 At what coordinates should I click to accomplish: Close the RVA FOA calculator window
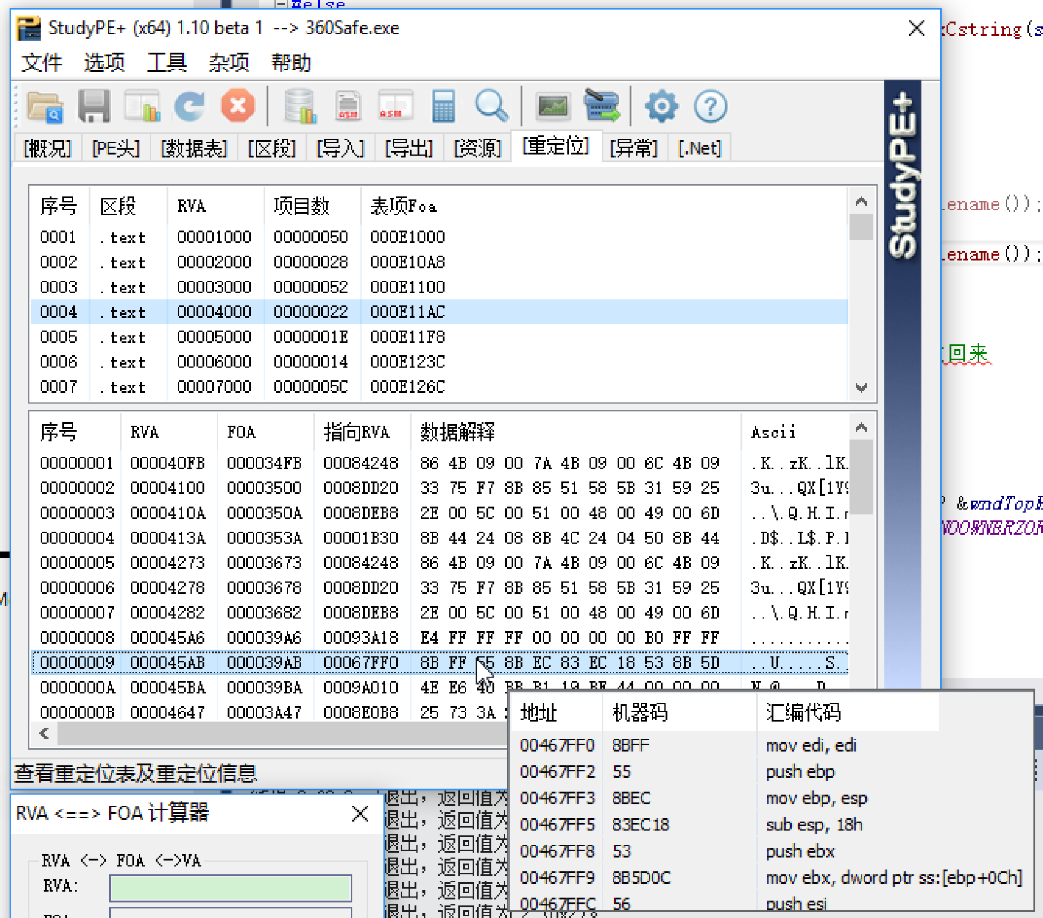(360, 813)
